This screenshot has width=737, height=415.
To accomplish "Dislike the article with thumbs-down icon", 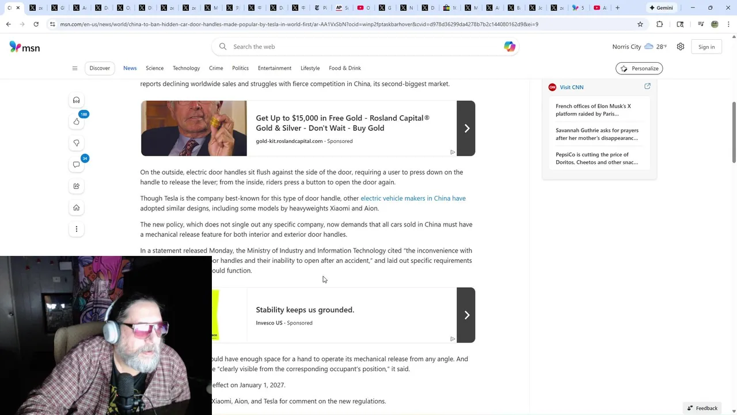I will click(x=76, y=143).
